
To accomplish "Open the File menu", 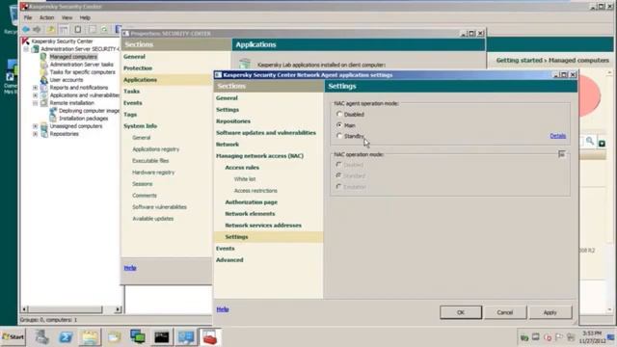I will coord(28,17).
